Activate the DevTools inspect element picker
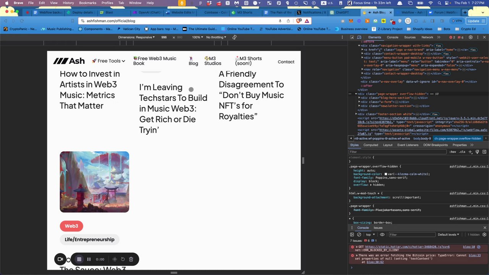Image resolution: width=489 pixels, height=275 pixels. (x=352, y=37)
